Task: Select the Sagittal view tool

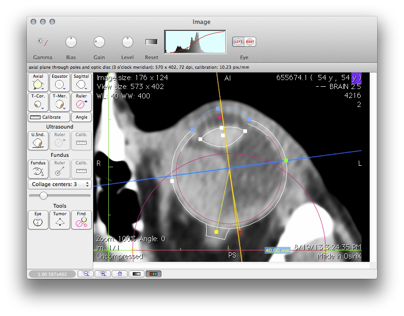Action: pos(81,82)
